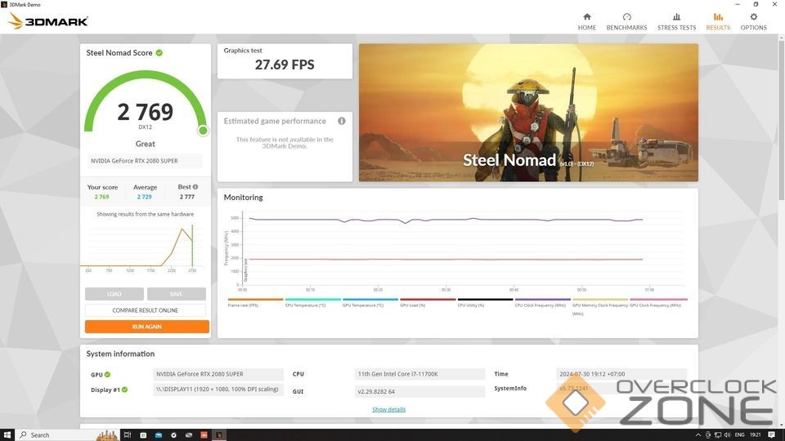This screenshot has height=441, width=785.
Task: Open the notification center icon
Action: pyautogui.click(x=771, y=435)
